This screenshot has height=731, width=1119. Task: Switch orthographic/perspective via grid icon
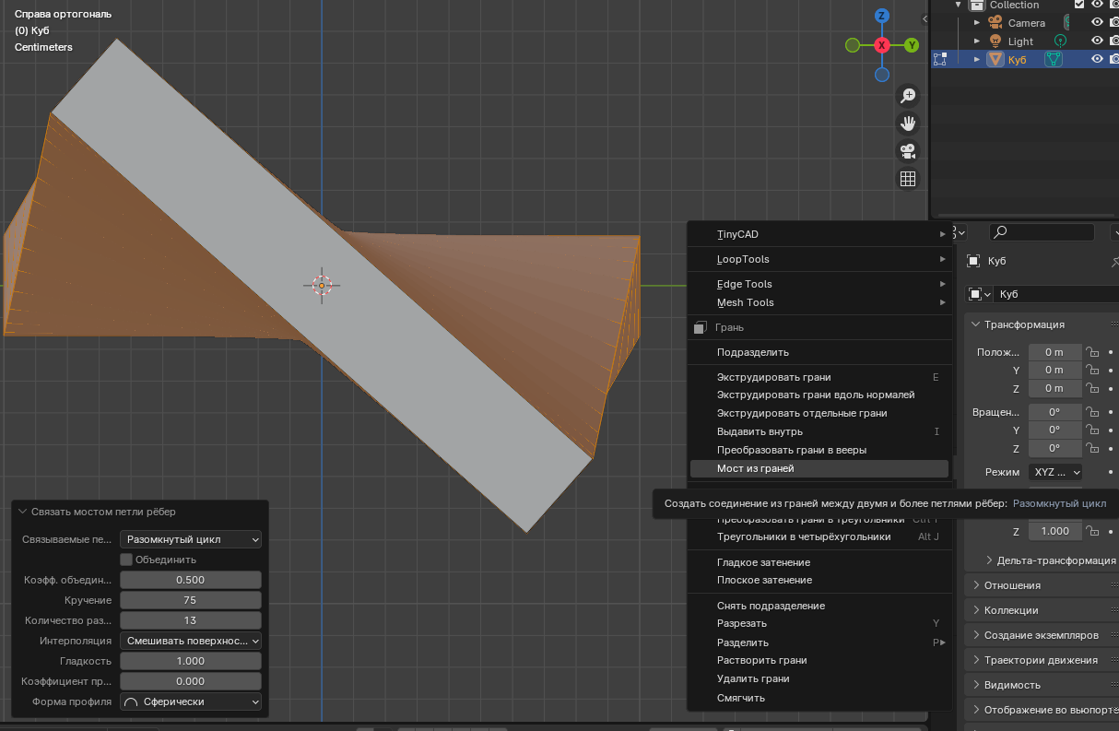(908, 179)
